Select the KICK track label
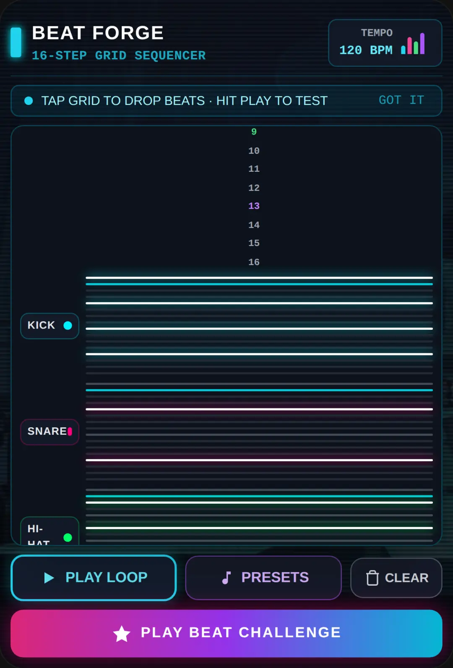 pos(49,326)
